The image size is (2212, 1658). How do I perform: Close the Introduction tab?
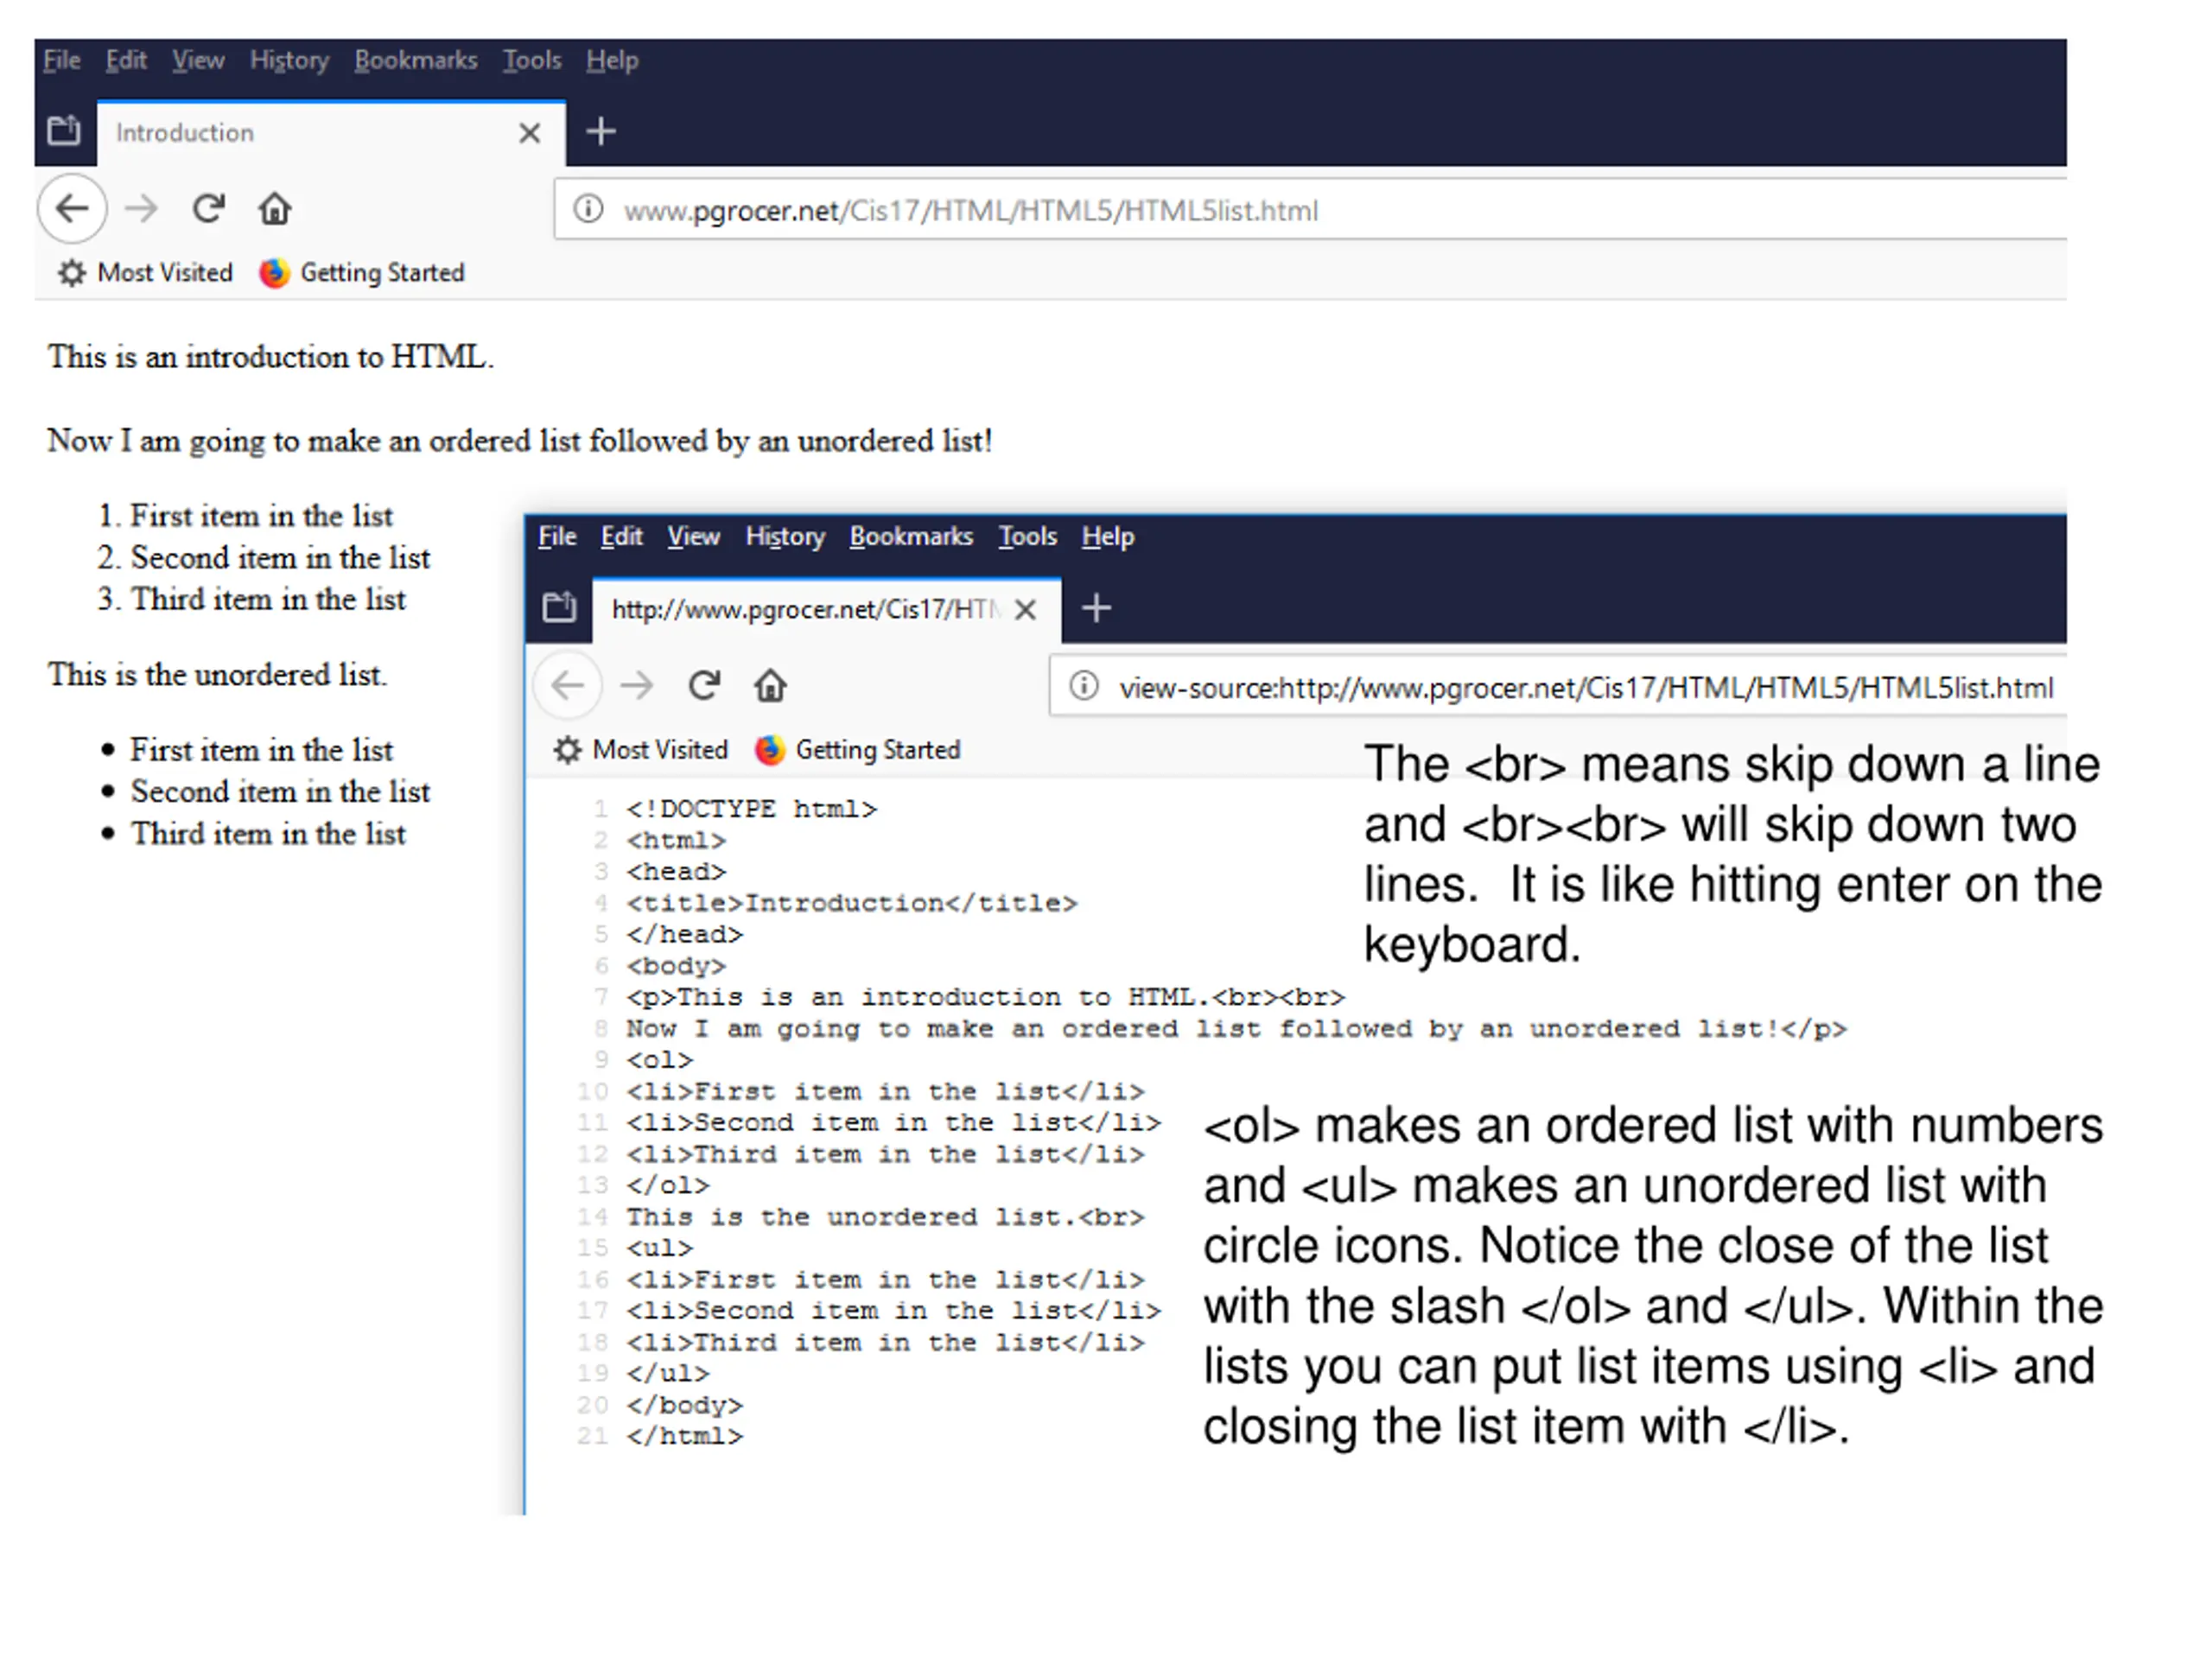coord(530,133)
